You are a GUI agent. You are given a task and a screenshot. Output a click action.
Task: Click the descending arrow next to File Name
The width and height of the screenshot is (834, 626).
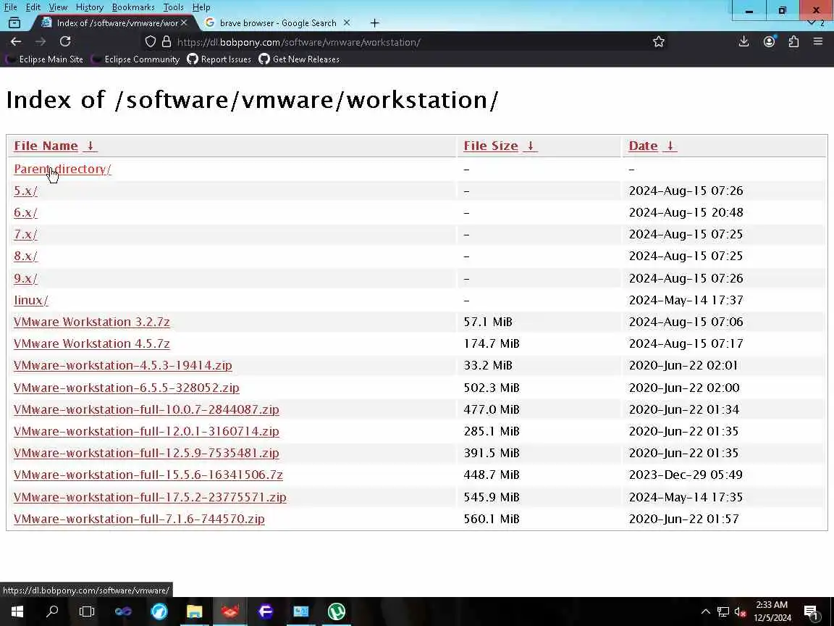[90, 146]
